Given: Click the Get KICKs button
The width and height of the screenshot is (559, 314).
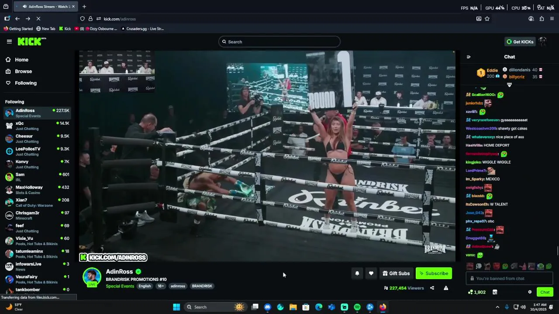Looking at the screenshot, I should 520,42.
